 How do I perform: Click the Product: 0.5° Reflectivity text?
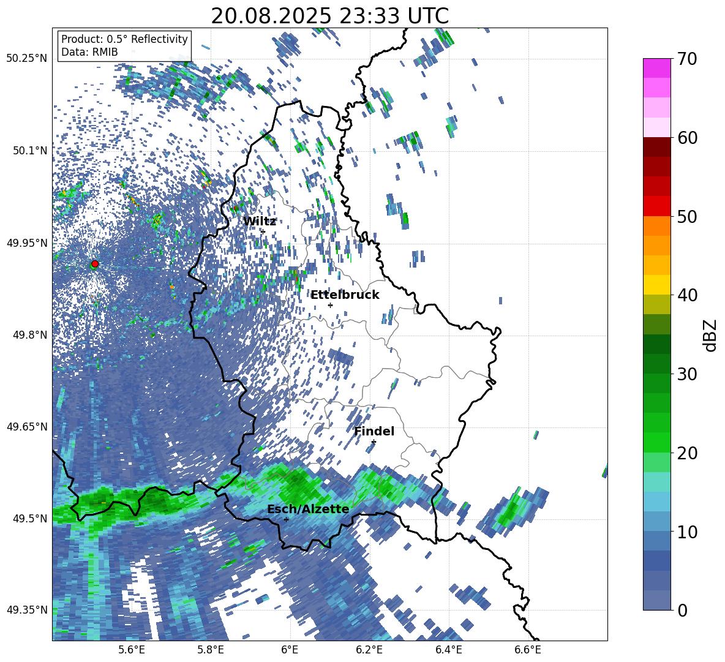(x=124, y=39)
